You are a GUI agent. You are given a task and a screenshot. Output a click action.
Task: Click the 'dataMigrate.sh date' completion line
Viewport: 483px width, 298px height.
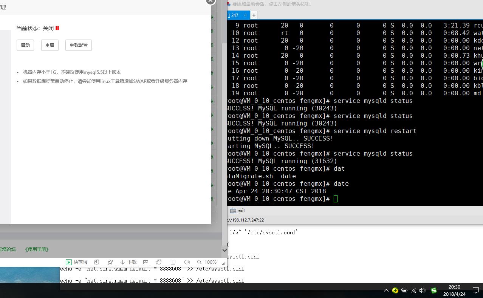tap(261, 176)
